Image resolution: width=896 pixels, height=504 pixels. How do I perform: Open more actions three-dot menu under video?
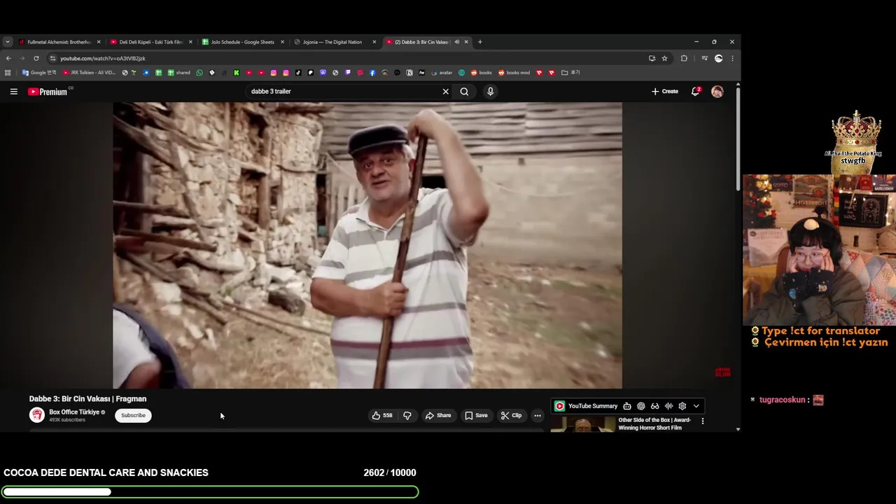(537, 415)
